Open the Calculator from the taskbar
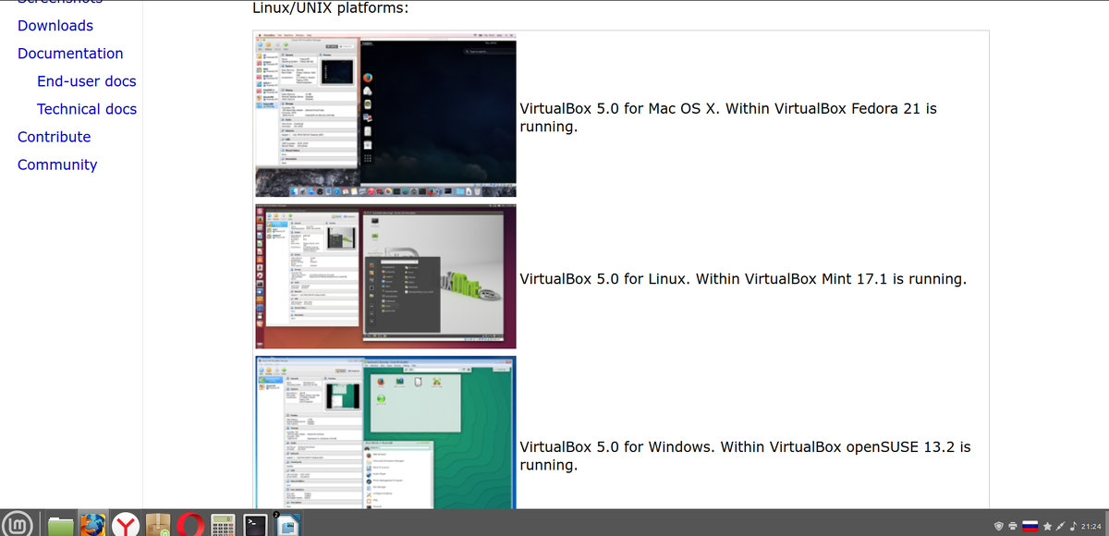Image resolution: width=1109 pixels, height=536 pixels. pyautogui.click(x=223, y=526)
